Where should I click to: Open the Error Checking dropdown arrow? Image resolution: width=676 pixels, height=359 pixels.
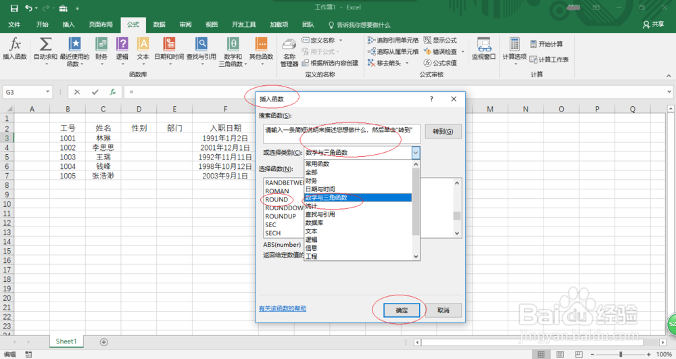(463, 51)
